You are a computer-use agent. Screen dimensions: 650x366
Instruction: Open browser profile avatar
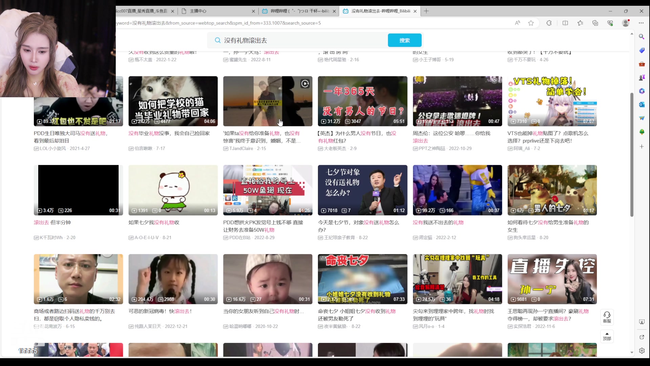click(626, 23)
